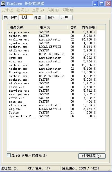Viewport: 112px width, 172px height.
Task: Sort by 映像名称 column header
Action: point(22,28)
